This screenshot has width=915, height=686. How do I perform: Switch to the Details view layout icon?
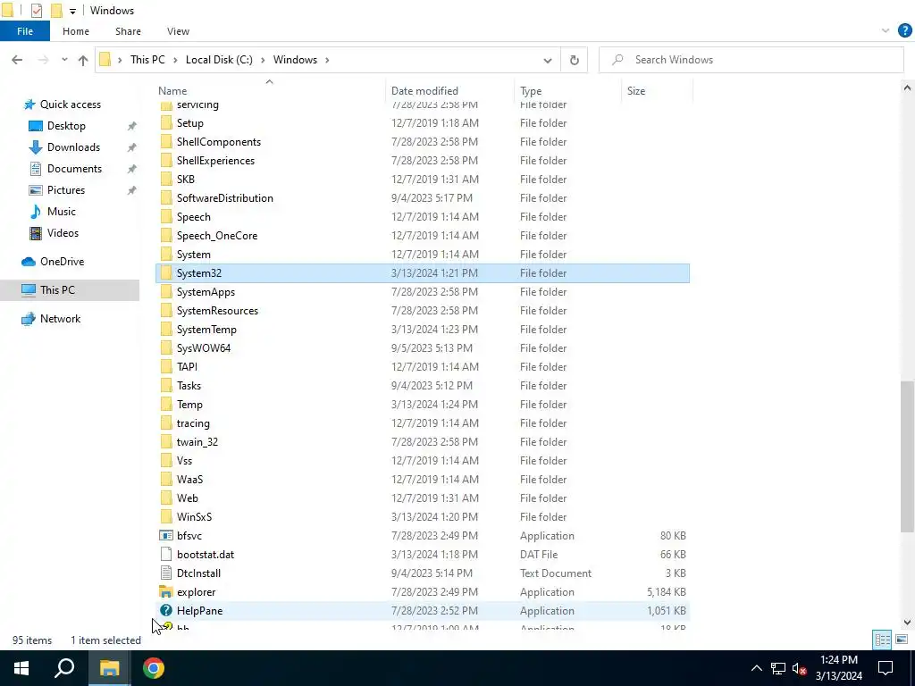point(882,640)
